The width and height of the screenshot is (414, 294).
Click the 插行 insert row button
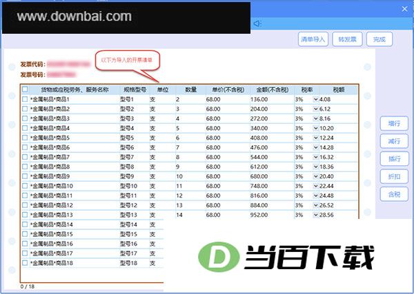(394, 159)
